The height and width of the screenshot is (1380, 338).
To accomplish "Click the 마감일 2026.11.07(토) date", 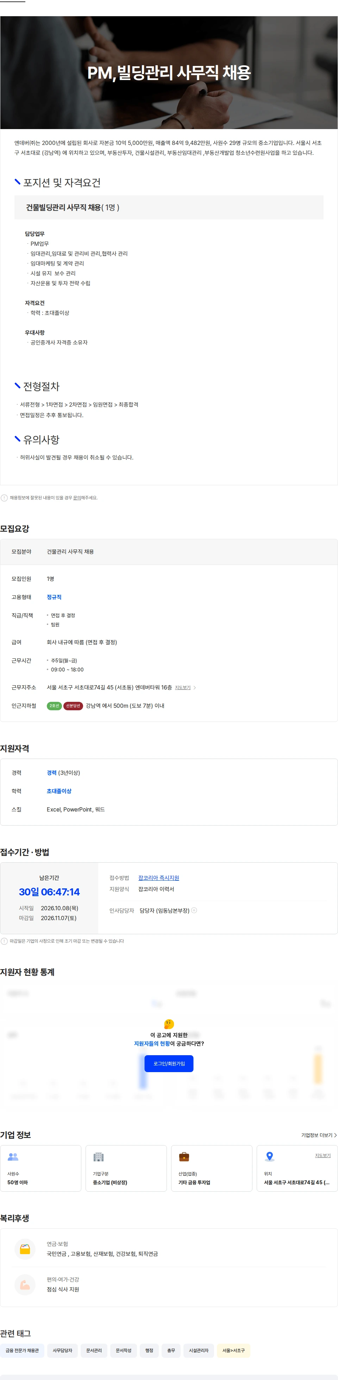I will pyautogui.click(x=59, y=918).
